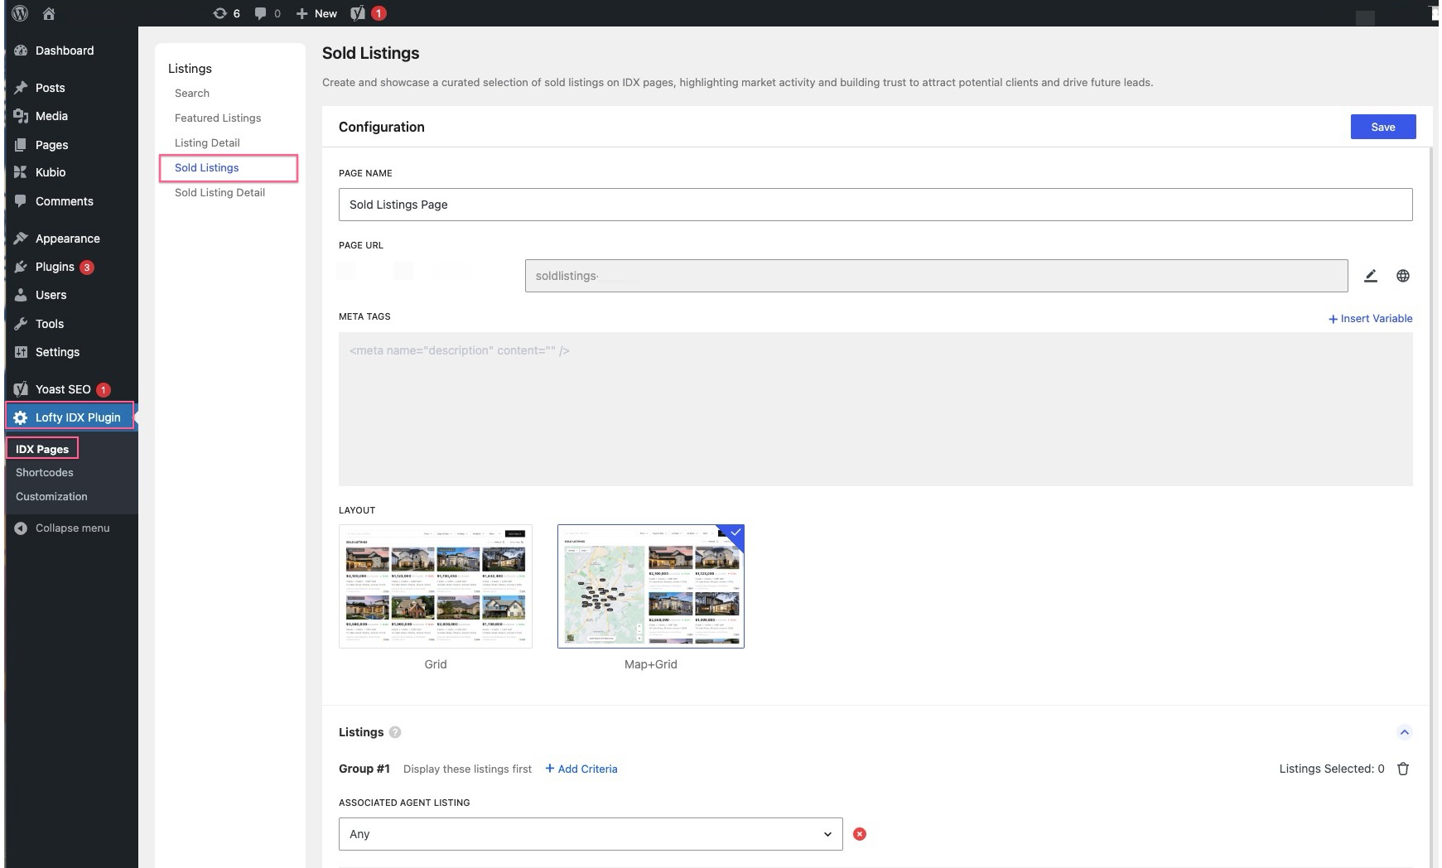The width and height of the screenshot is (1442, 868).
Task: Click the WordPress logo icon
Action: tap(21, 13)
